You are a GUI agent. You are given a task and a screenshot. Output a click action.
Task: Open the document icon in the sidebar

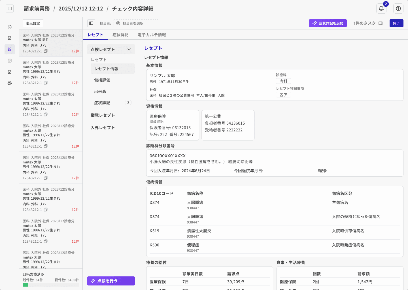point(10,38)
